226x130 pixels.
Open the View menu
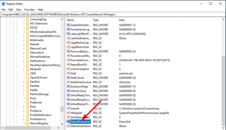pos(19,10)
